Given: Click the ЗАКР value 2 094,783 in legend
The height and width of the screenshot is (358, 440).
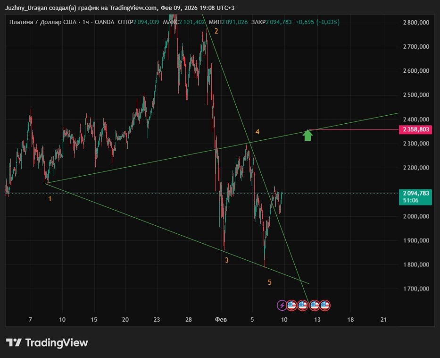Looking at the screenshot, I should point(279,22).
